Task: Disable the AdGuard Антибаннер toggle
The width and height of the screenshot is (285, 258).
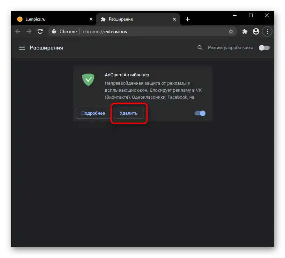Action: 200,113
